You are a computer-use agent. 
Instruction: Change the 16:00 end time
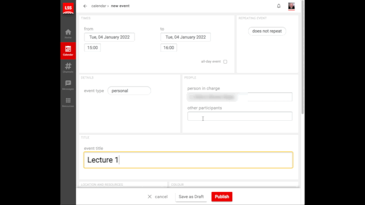point(169,48)
